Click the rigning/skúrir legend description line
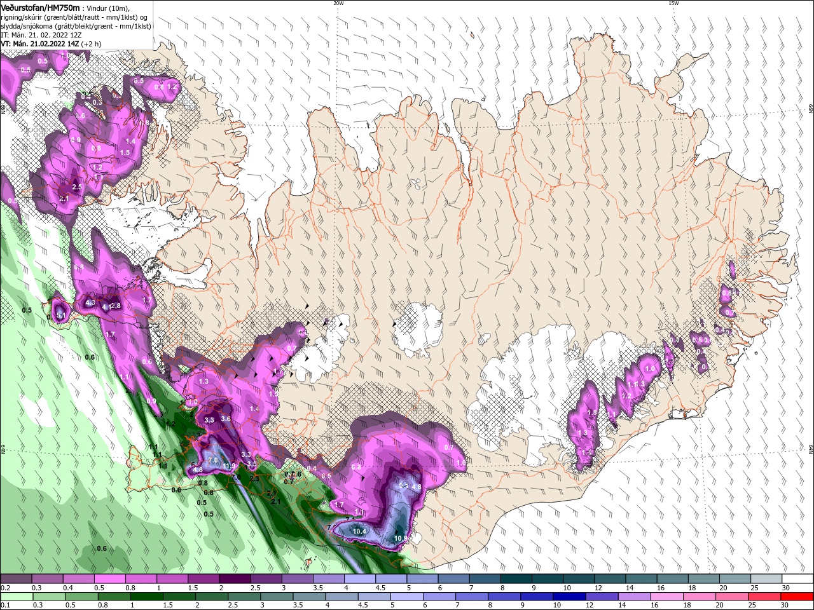The image size is (814, 610). point(75,17)
